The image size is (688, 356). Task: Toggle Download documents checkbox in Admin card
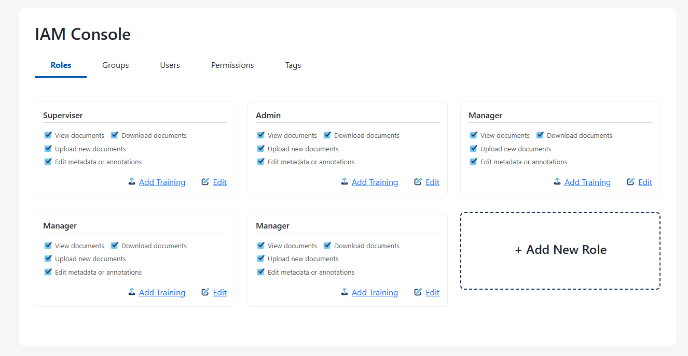pos(327,135)
